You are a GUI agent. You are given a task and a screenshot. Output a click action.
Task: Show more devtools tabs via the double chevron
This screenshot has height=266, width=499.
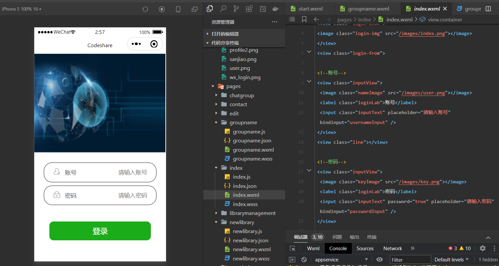click(412, 248)
